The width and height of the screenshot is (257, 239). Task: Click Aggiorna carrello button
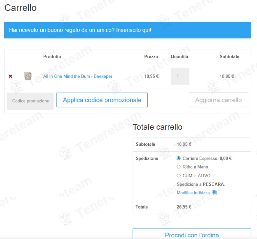pos(218,100)
